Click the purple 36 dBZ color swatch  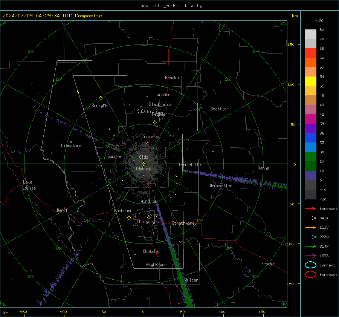click(310, 128)
